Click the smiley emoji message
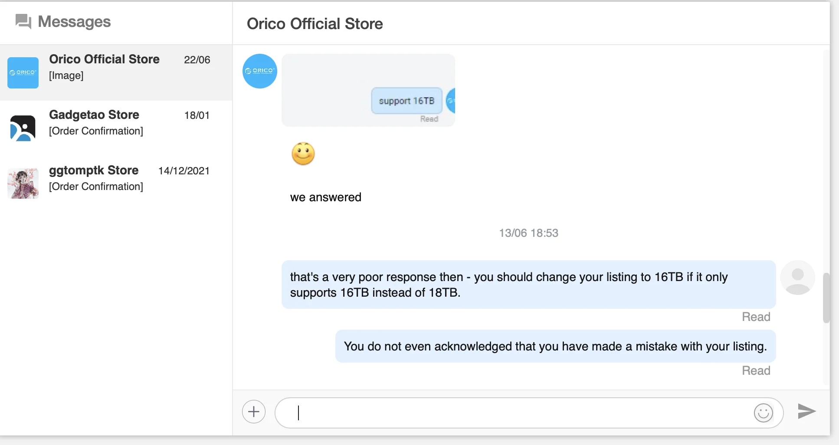Image resolution: width=839 pixels, height=445 pixels. coord(303,154)
